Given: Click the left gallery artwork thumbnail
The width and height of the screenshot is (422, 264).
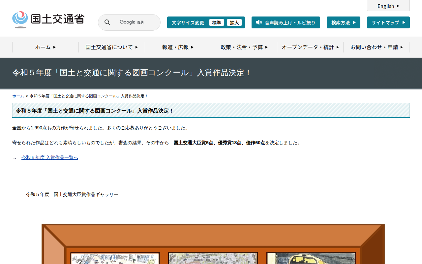Looking at the screenshot, I should [115, 258].
